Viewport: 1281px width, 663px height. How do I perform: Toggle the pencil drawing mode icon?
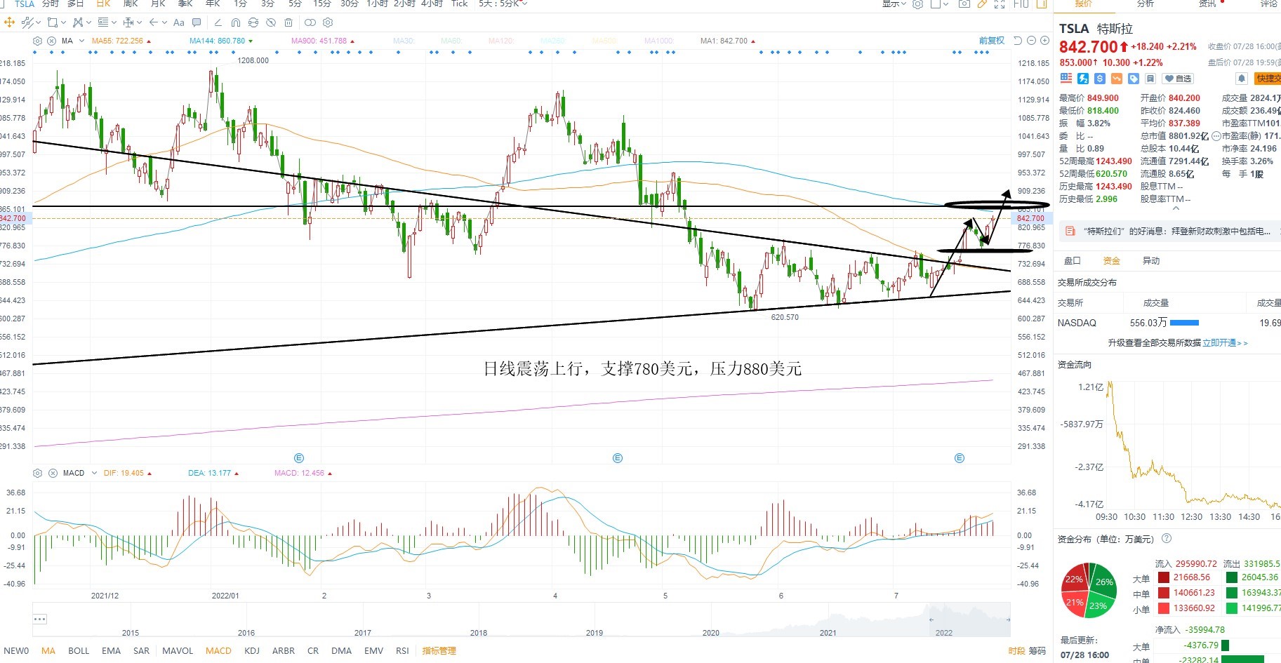(982, 4)
